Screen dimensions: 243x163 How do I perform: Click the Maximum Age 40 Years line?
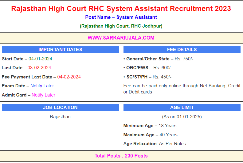151,135
